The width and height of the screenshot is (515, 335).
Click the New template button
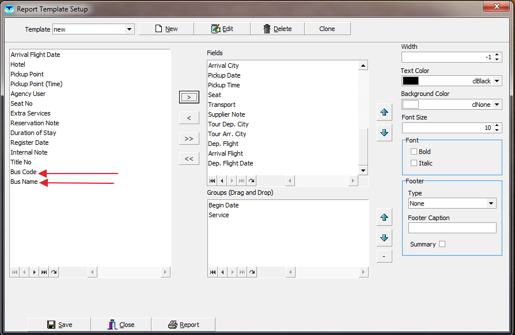pyautogui.click(x=166, y=29)
